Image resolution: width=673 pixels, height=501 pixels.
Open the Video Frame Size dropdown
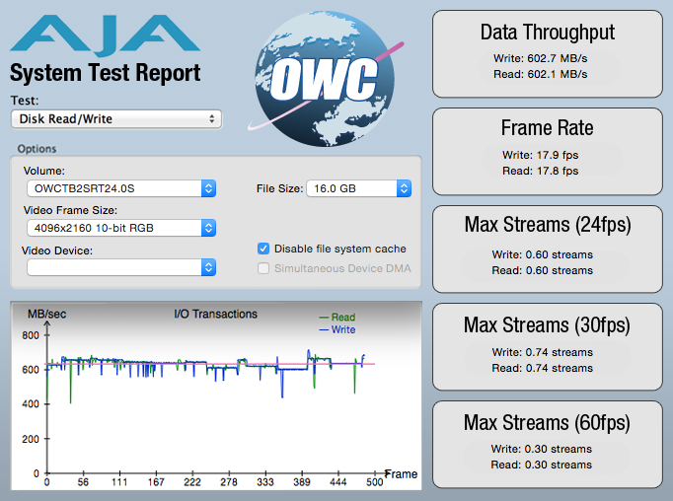coord(120,228)
